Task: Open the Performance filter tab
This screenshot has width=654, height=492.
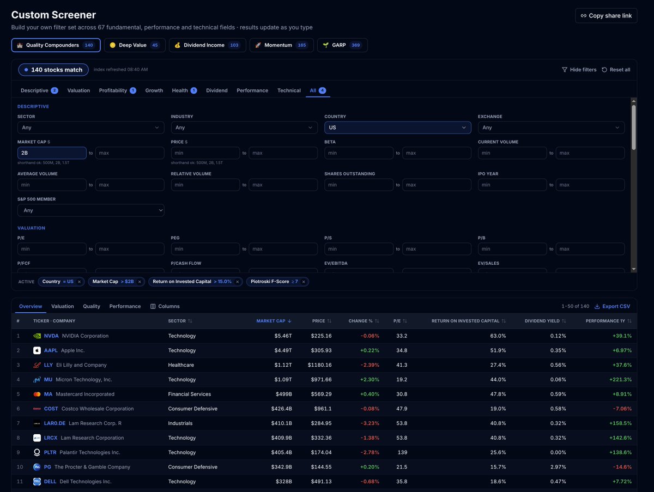Action: 252,90
